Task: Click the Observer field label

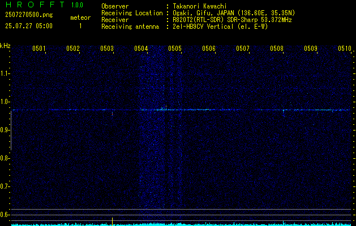Action: pos(115,6)
